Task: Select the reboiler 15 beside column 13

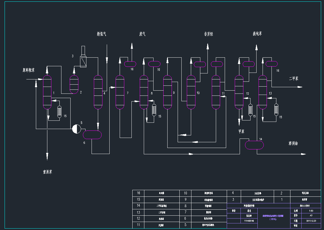Action: [276, 109]
